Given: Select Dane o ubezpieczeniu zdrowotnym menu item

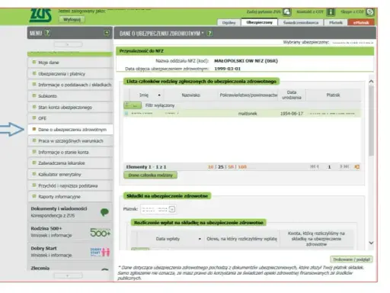Looking at the screenshot, I should coord(70,130).
